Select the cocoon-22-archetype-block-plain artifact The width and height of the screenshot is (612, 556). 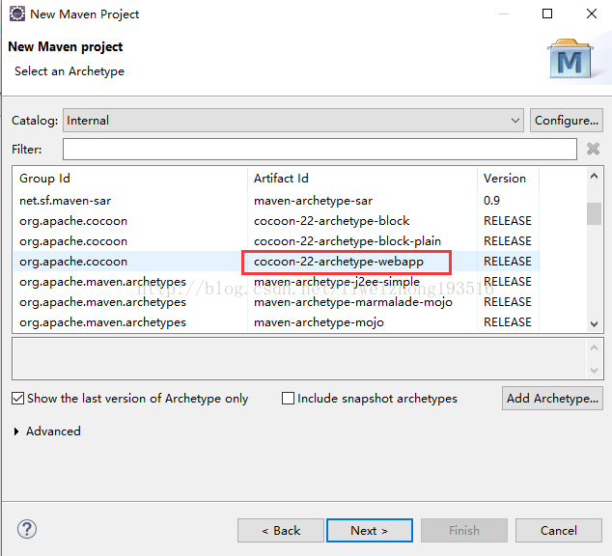[x=348, y=241]
